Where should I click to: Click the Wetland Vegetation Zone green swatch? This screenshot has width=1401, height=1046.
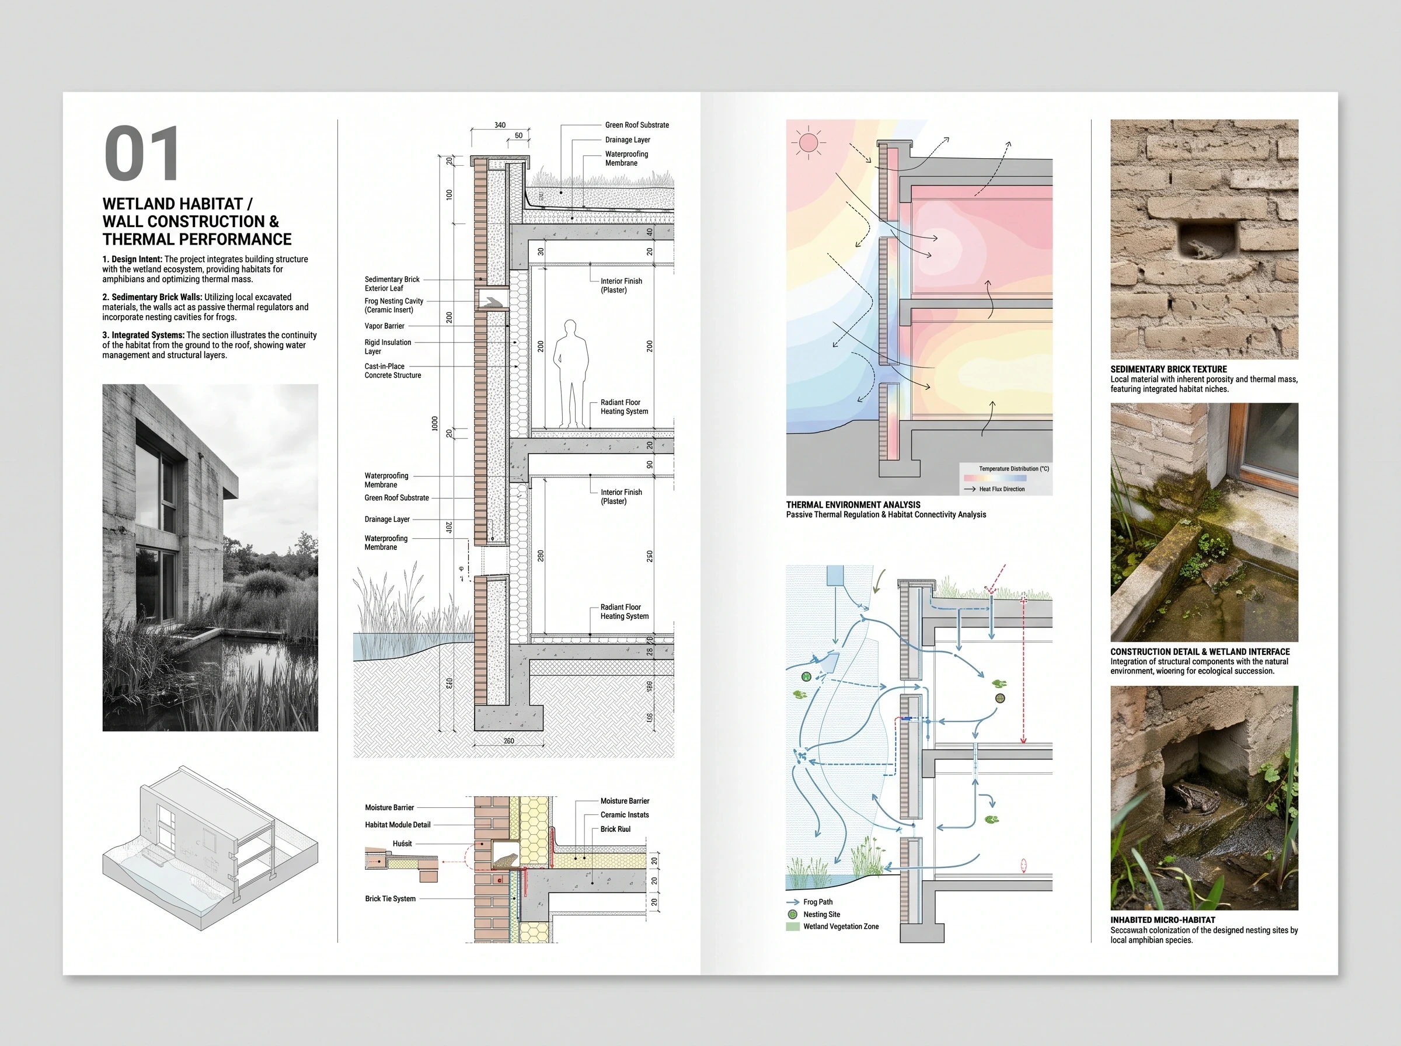tap(793, 926)
